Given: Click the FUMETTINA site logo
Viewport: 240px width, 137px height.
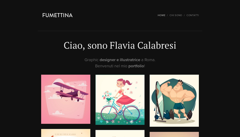Looking at the screenshot, I should pos(57,15).
